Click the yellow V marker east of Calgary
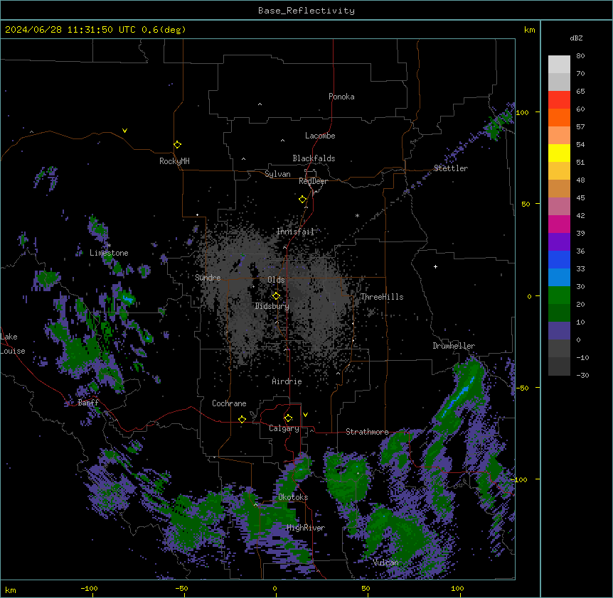This screenshot has height=598, width=613. pos(305,415)
